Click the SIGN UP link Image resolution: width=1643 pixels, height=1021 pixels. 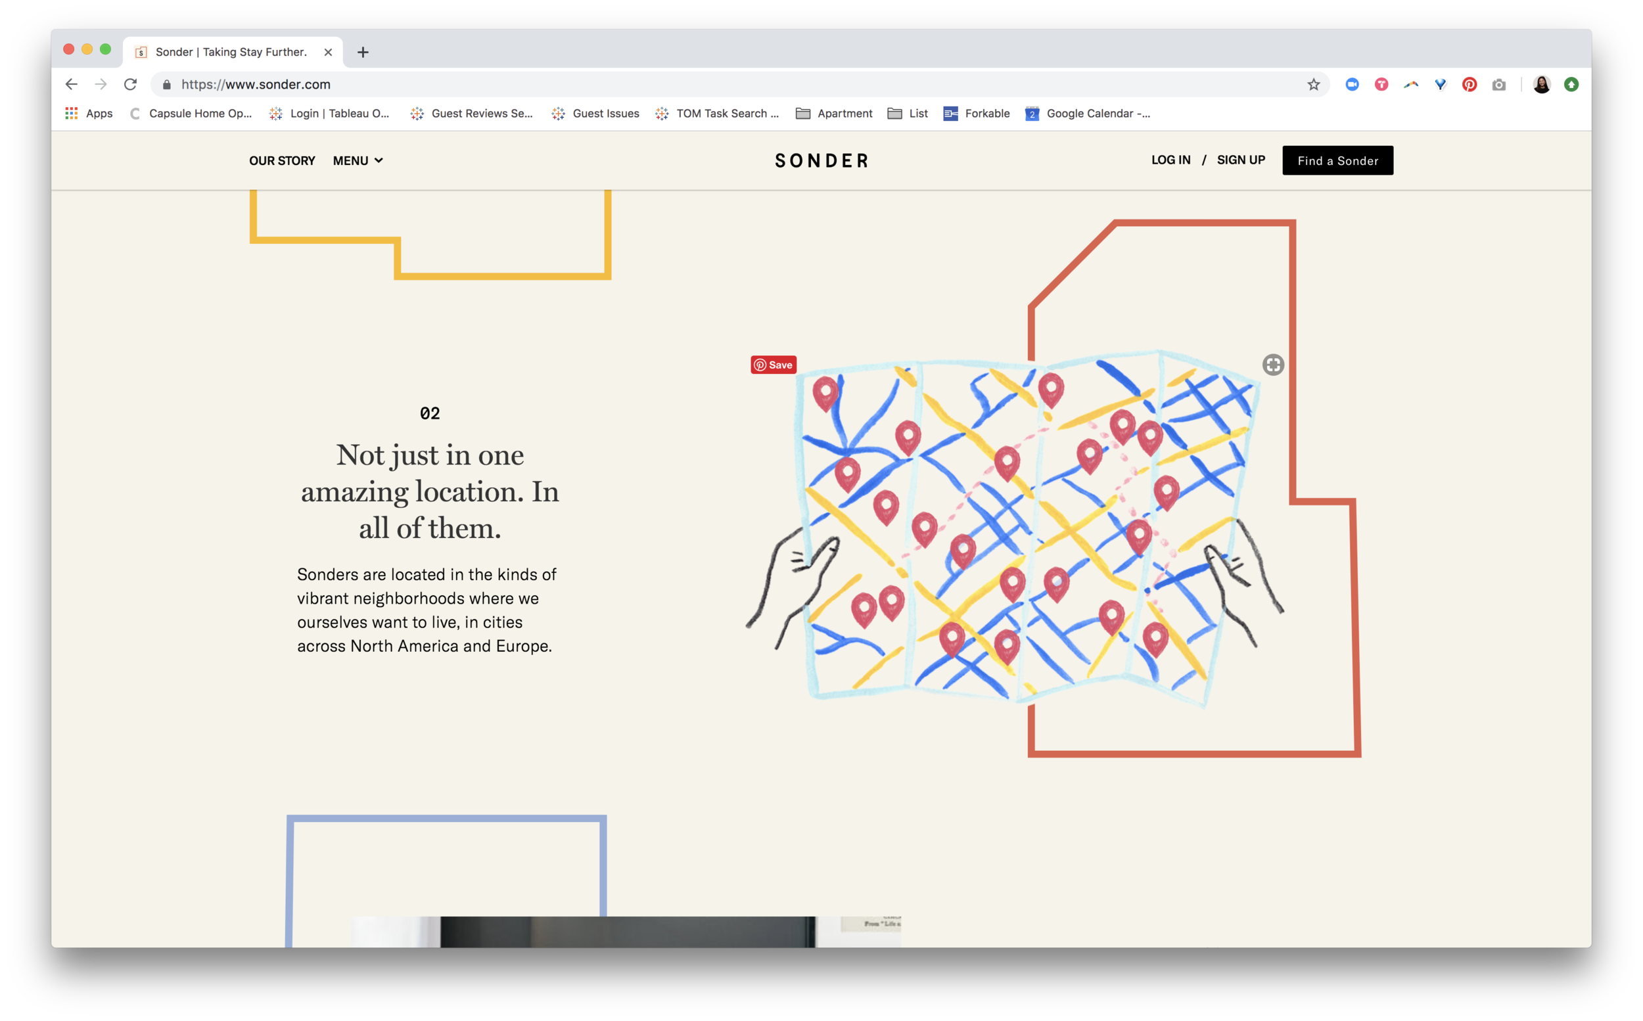coord(1241,160)
